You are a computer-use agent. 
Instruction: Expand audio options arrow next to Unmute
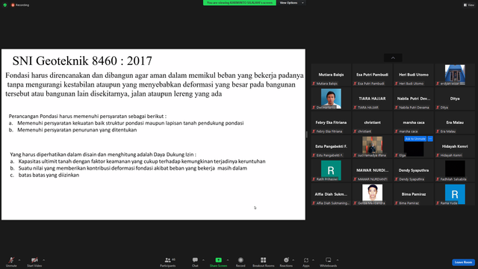[x=19, y=260]
